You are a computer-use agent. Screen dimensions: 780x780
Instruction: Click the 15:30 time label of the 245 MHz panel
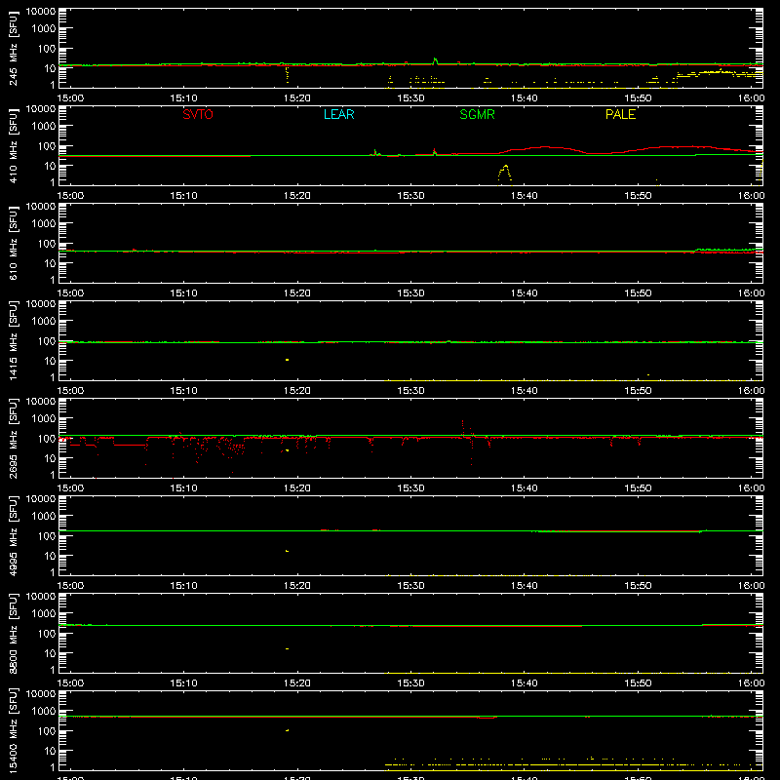pos(410,98)
